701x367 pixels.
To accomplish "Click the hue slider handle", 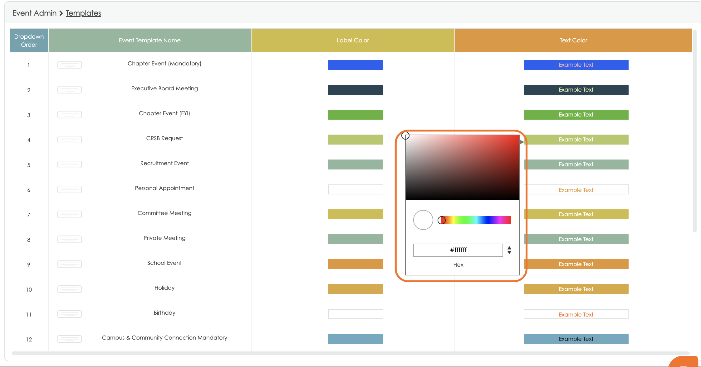I will pyautogui.click(x=441, y=220).
